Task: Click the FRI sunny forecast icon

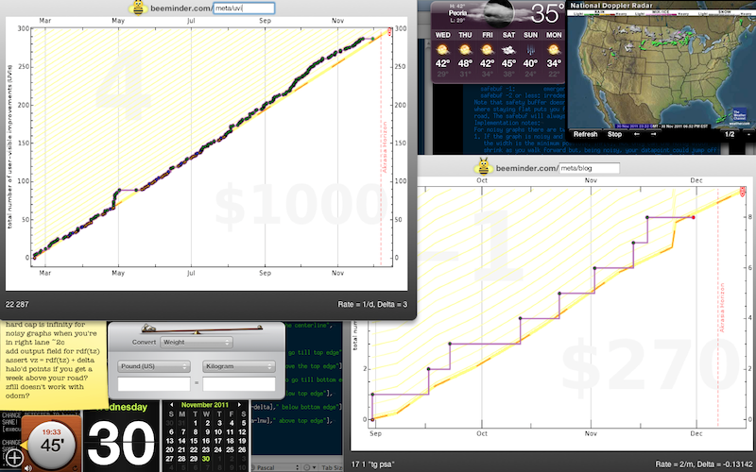Action: [487, 49]
